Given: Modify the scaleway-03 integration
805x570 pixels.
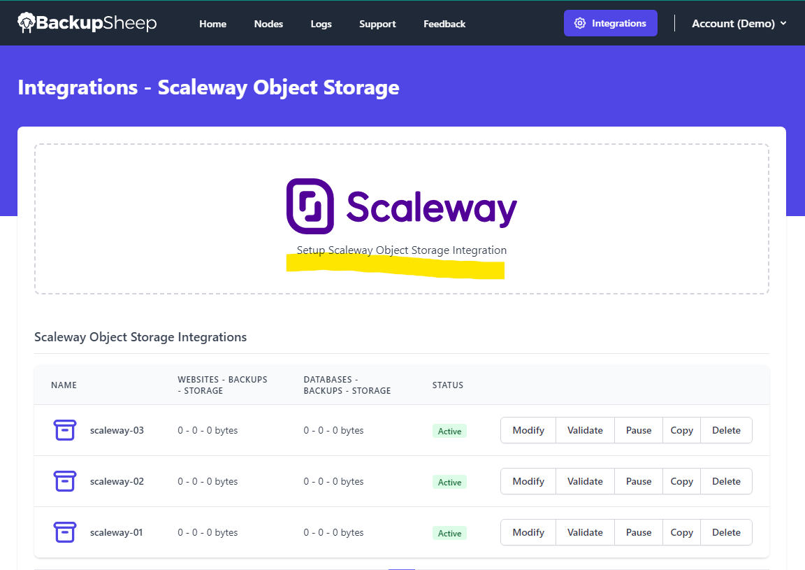Looking at the screenshot, I should 528,430.
